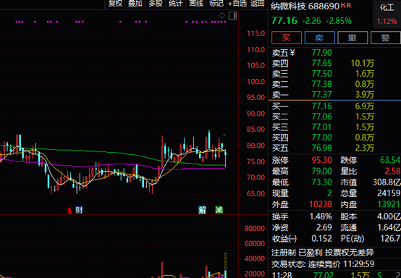Image resolution: width=401 pixels, height=278 pixels.
Task: Select the 卖二 price 77.38
Action: [321, 84]
